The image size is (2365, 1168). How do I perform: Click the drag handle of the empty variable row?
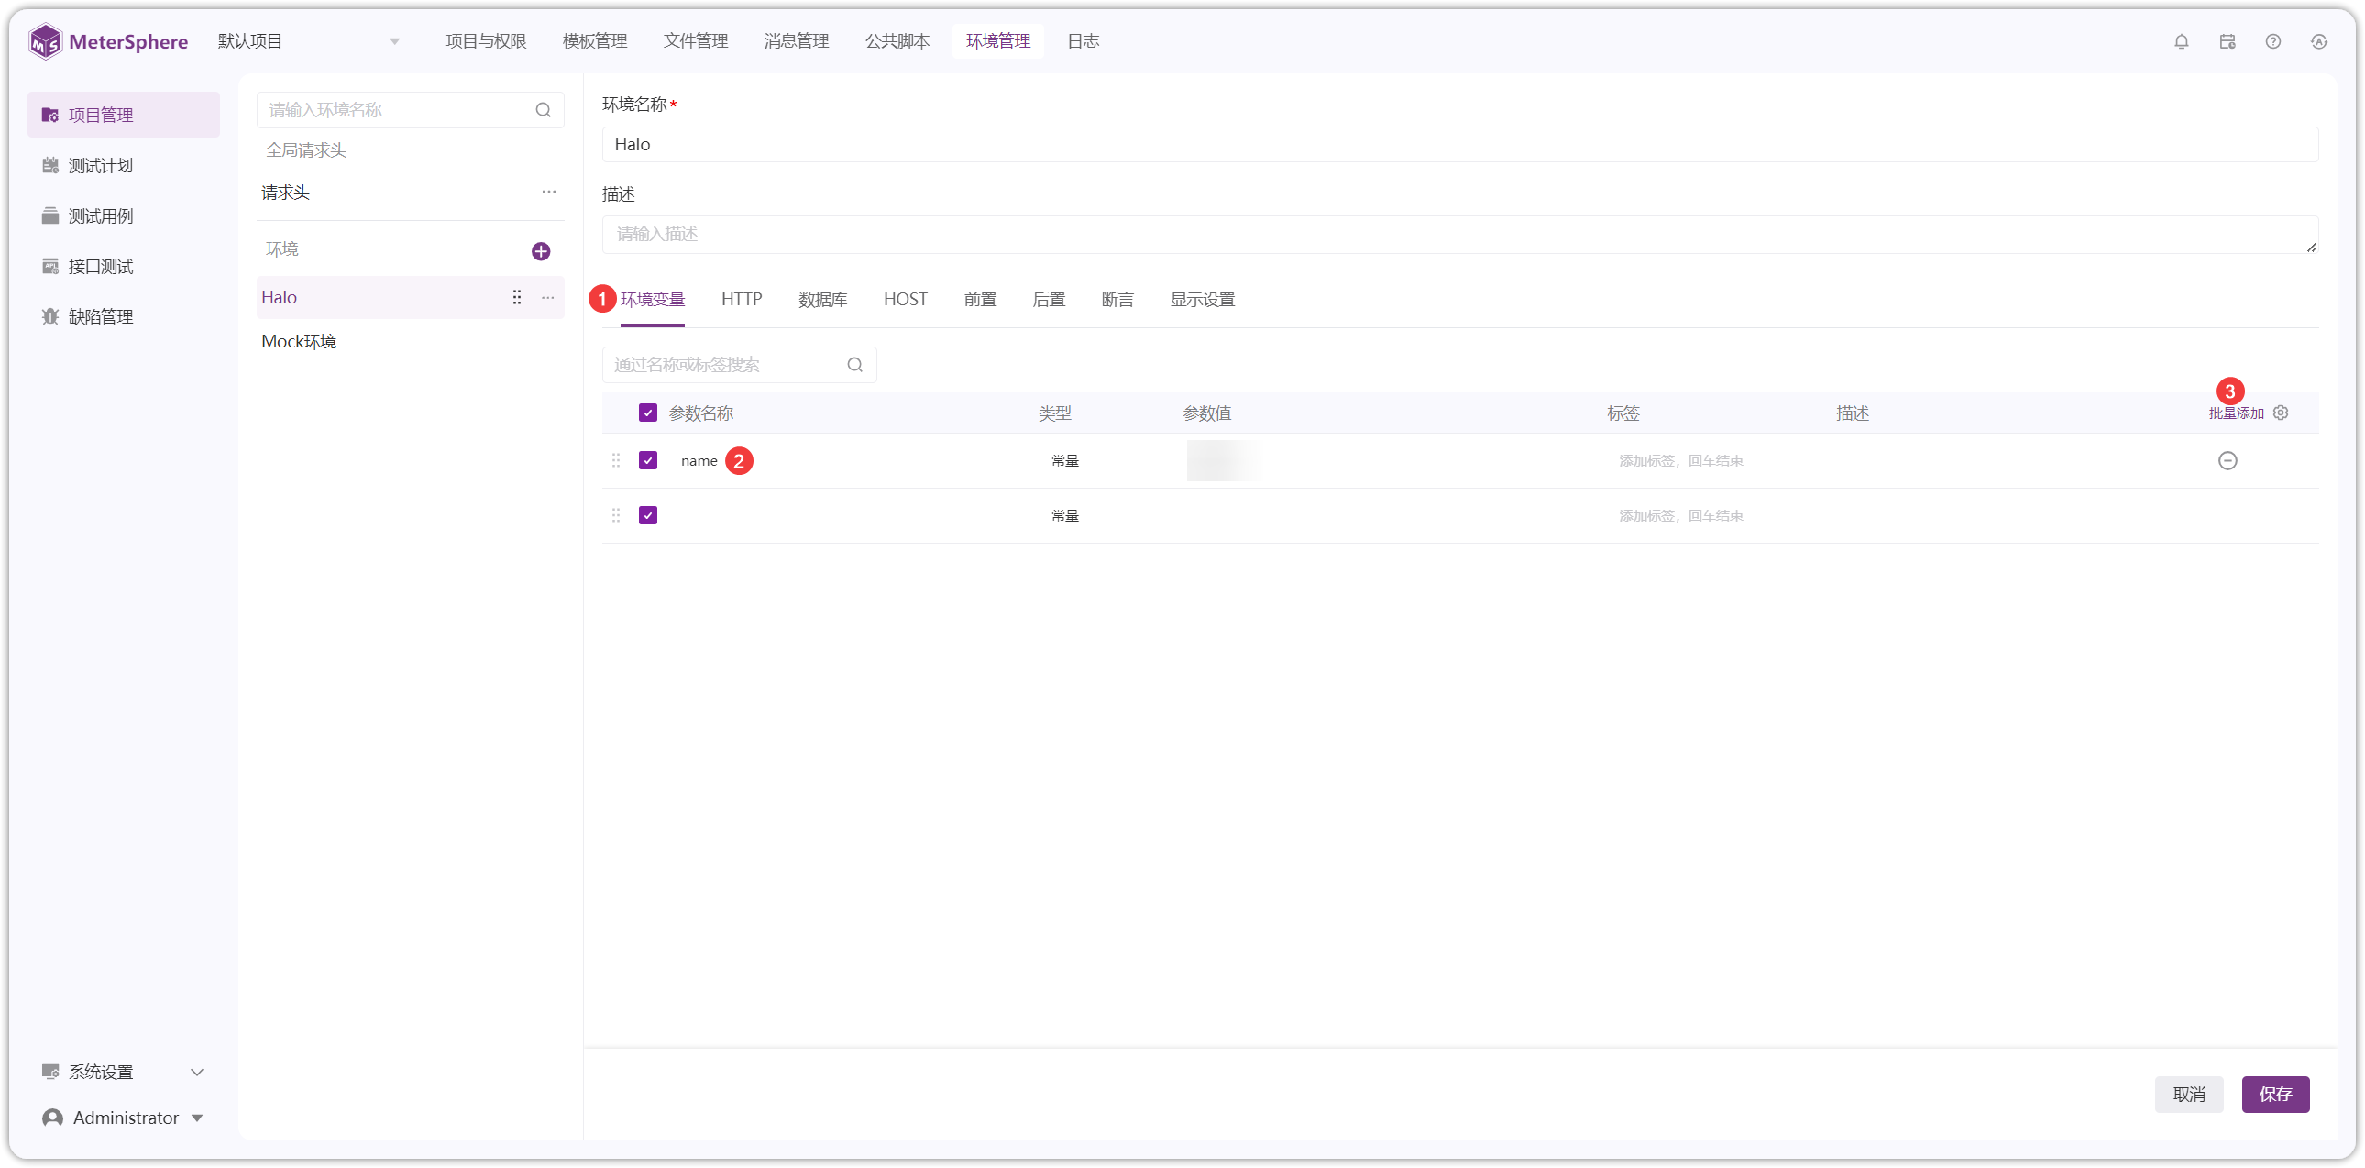point(616,516)
